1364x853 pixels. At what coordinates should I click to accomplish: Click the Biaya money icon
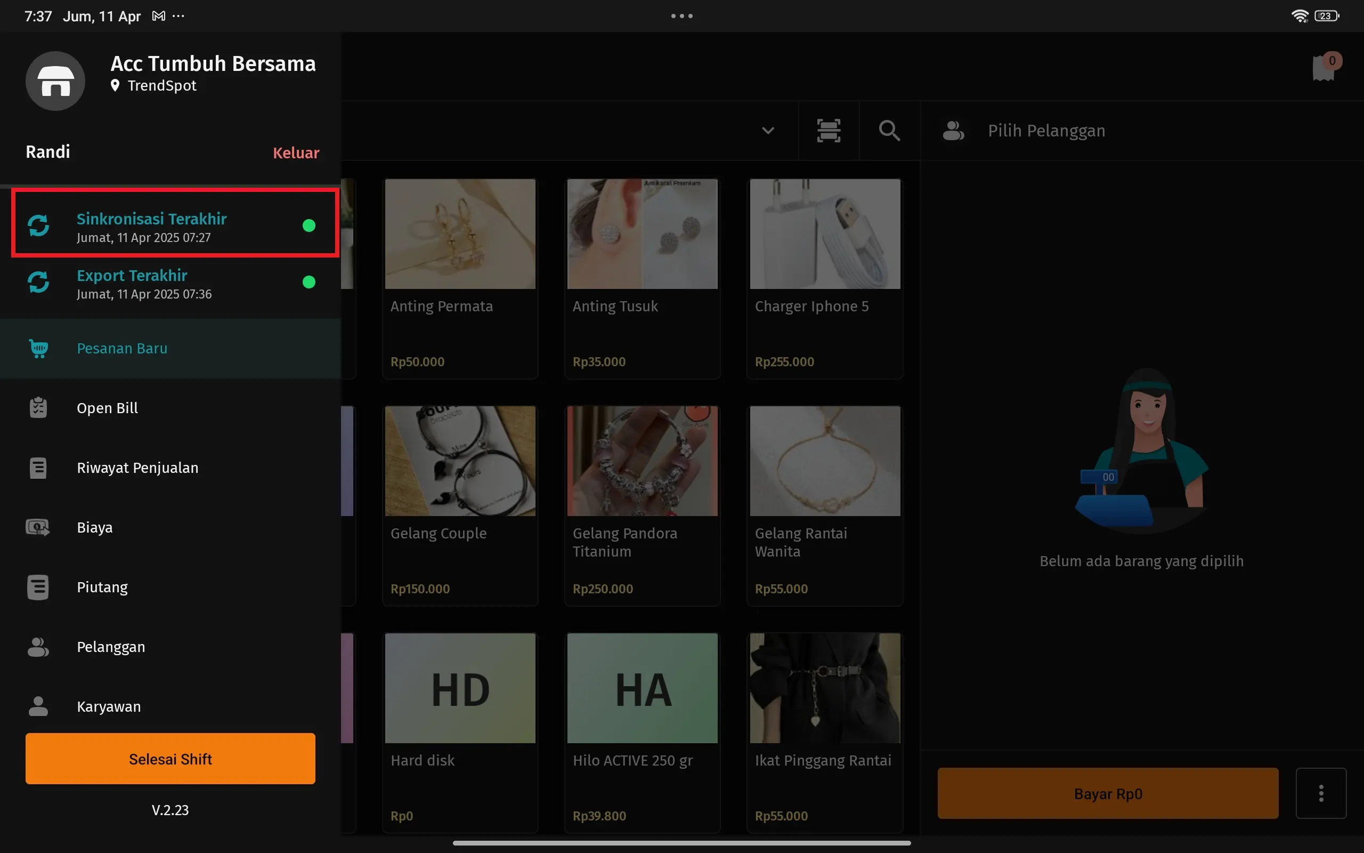[38, 527]
